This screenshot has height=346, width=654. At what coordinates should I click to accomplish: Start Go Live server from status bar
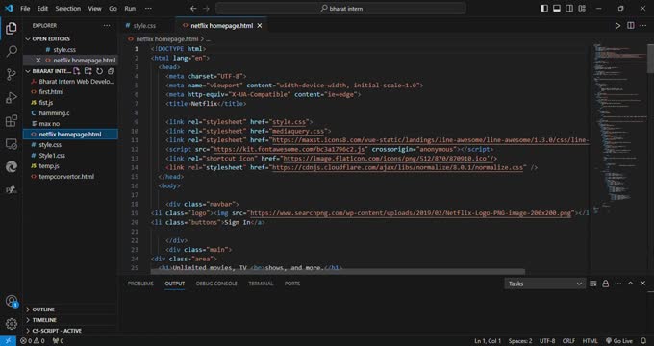pyautogui.click(x=619, y=341)
